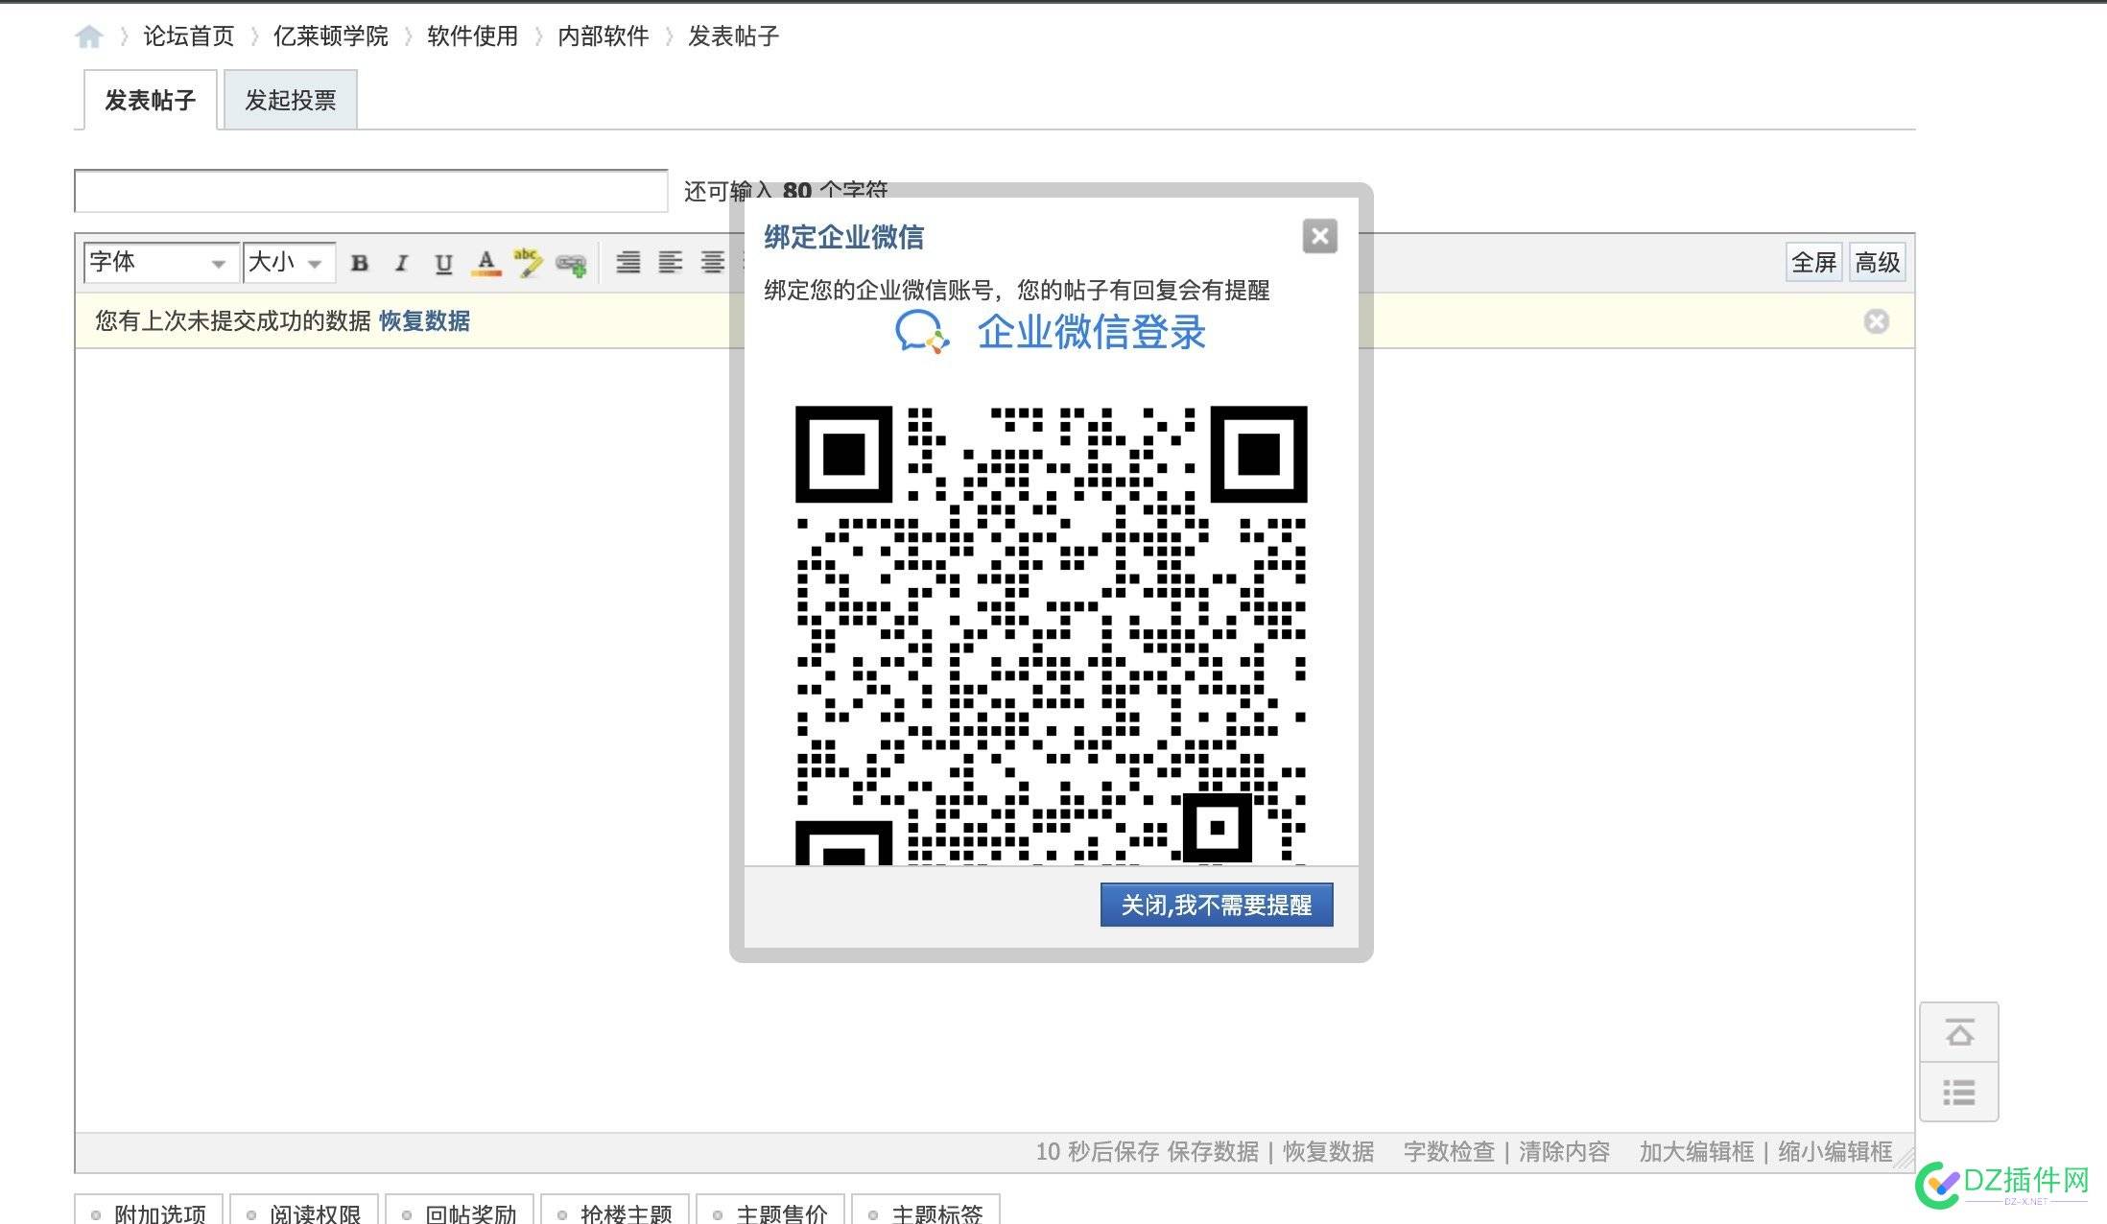The height and width of the screenshot is (1224, 2107).
Task: Open the font color picker
Action: pyautogui.click(x=486, y=263)
